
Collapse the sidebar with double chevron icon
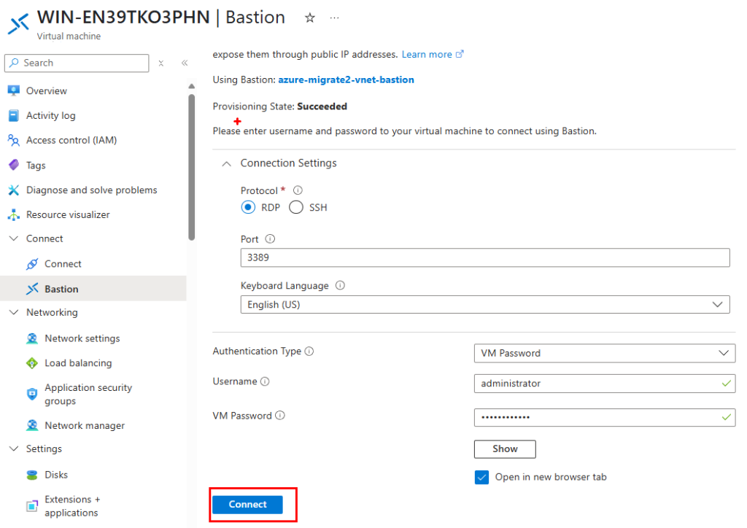(x=185, y=63)
